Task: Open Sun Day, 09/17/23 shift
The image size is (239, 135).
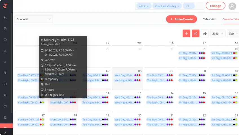Action: [31, 120]
